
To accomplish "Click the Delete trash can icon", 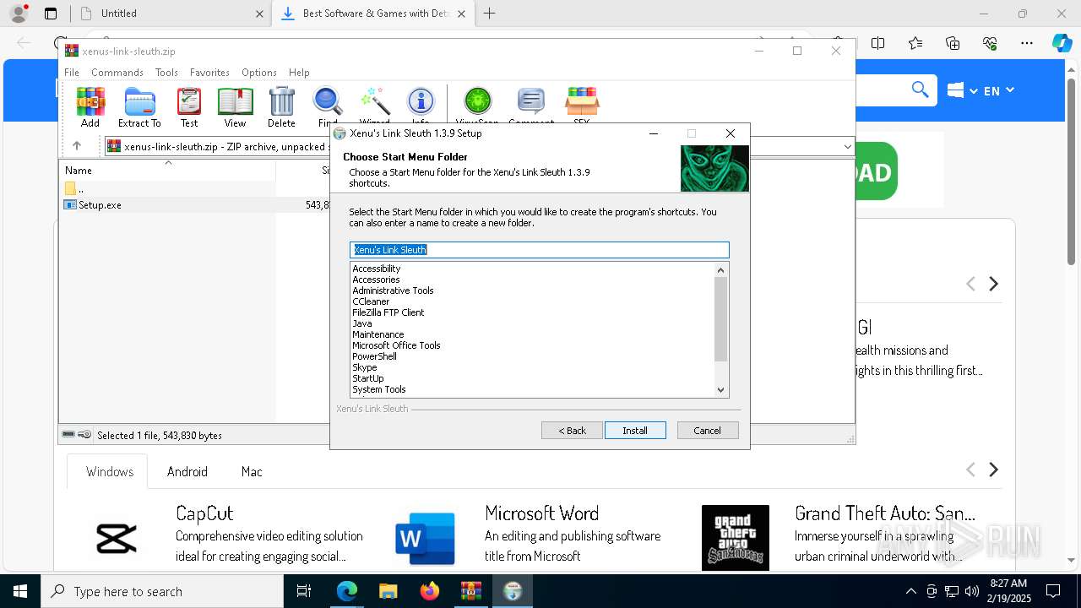I will (281, 107).
